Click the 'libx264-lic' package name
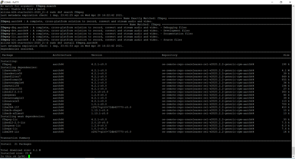 pyautogui.click(x=11, y=132)
